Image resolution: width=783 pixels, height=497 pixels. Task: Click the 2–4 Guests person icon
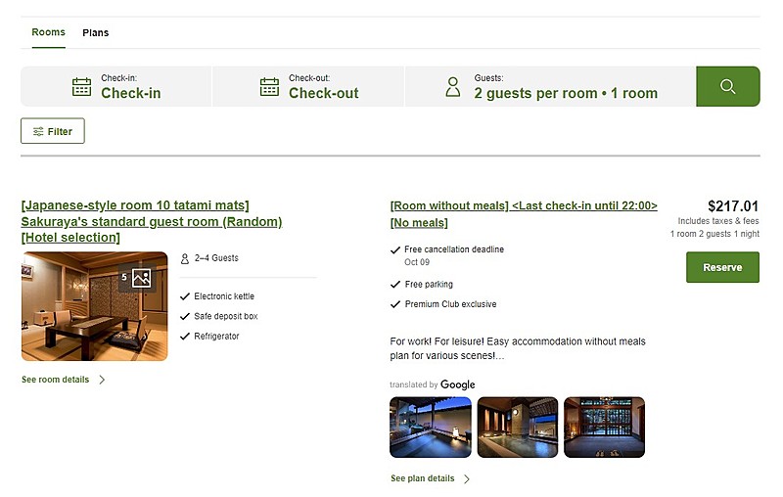coord(185,258)
